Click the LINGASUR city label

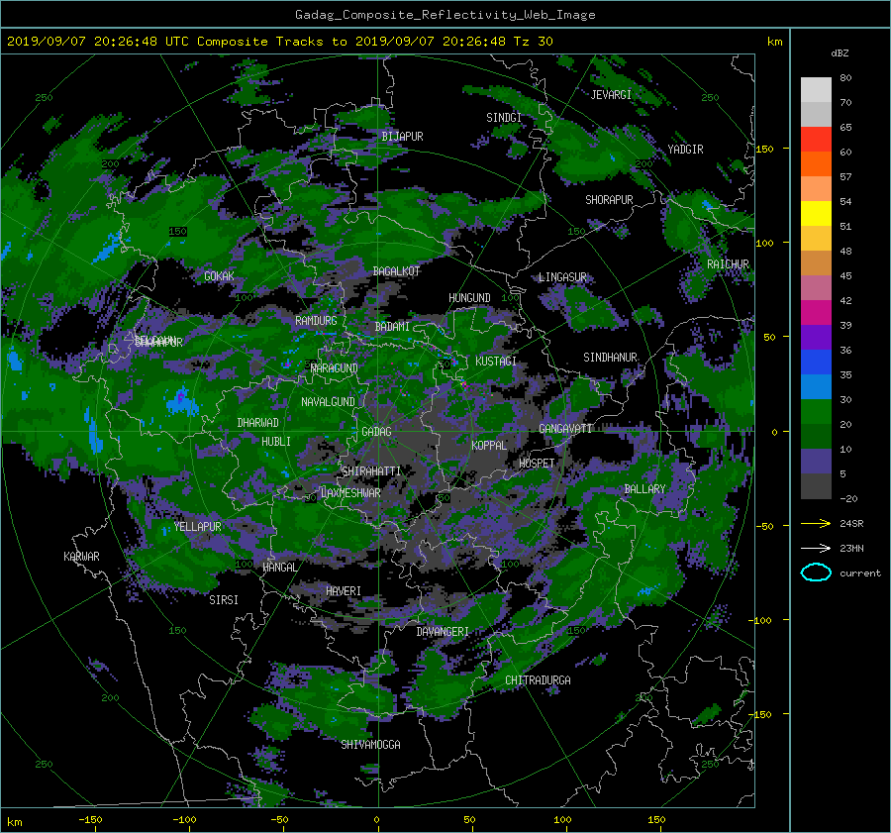pos(562,277)
